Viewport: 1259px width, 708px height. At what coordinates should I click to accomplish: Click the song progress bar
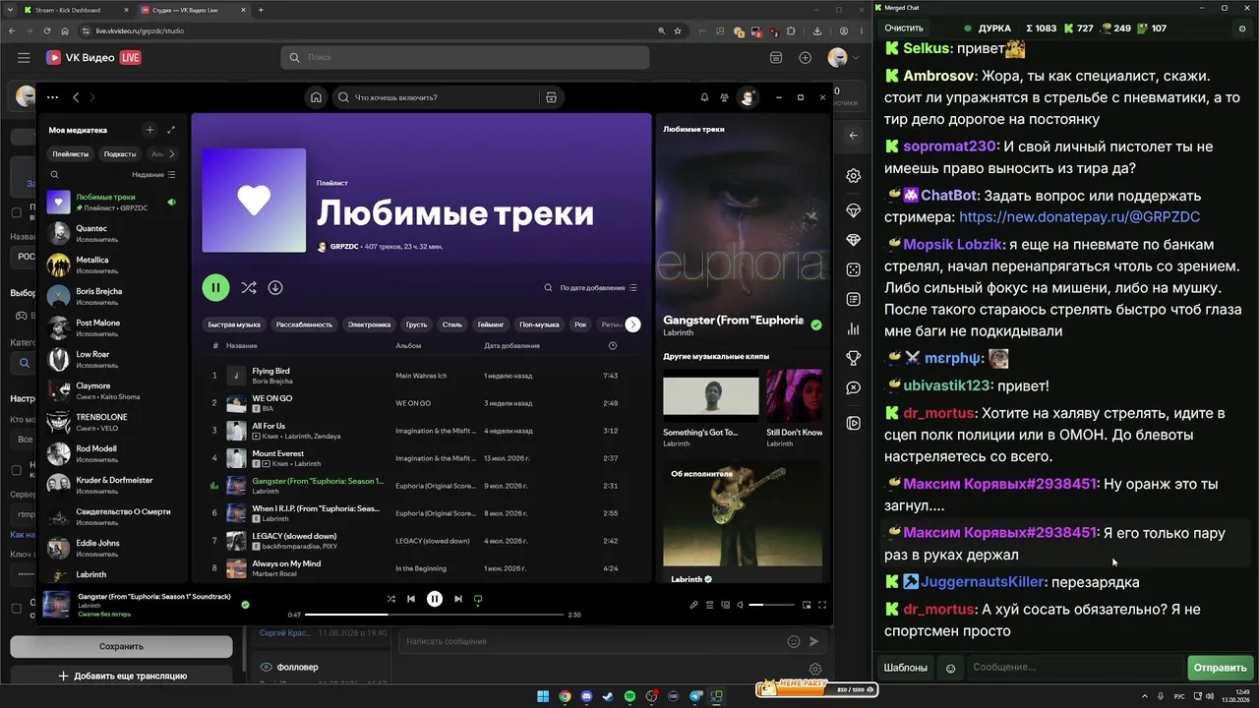pos(435,615)
